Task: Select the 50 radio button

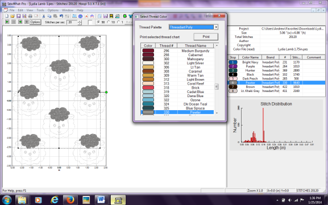Action: (98, 22)
